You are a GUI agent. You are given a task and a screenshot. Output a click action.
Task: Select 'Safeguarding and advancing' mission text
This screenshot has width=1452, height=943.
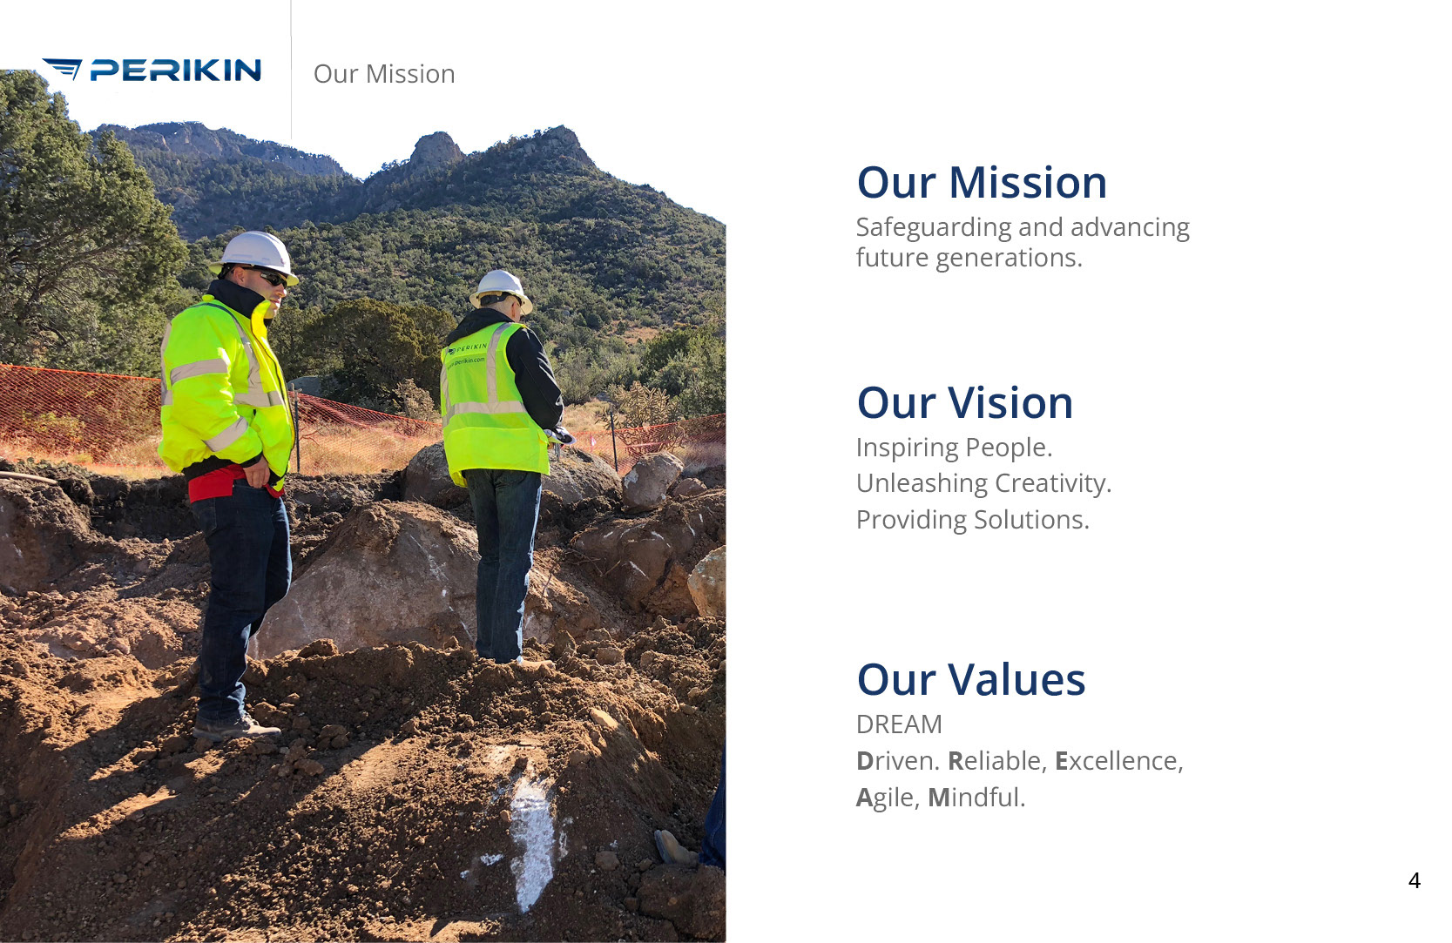pos(1023,227)
